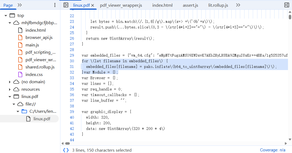
Task: Click the 'height: 200,' code line
Action: 98,123
